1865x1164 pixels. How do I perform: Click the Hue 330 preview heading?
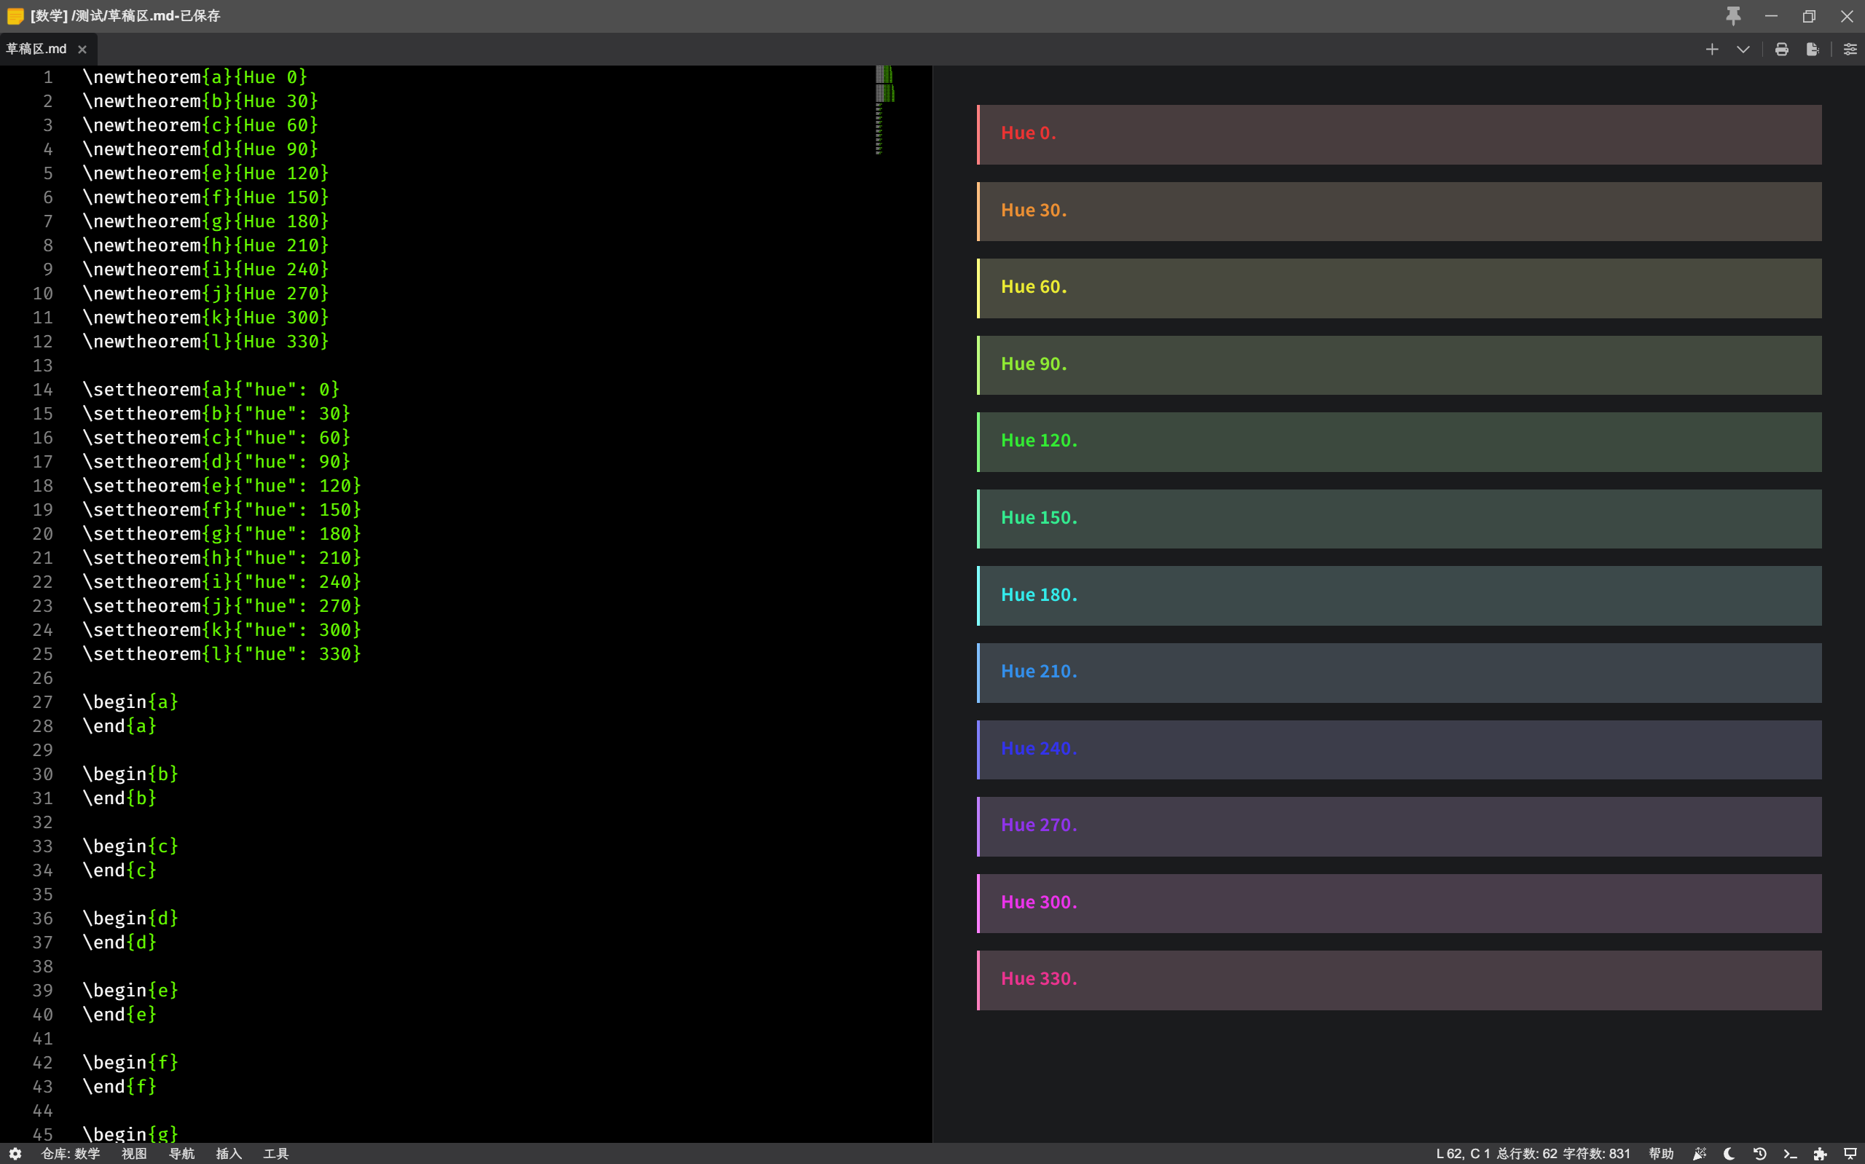point(1039,978)
